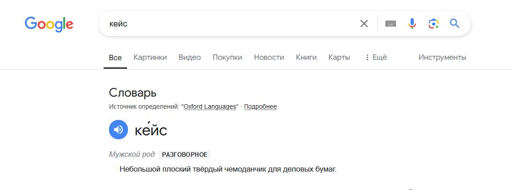This screenshot has height=190, width=513.
Task: Go to the Новости tab
Action: pos(269,57)
